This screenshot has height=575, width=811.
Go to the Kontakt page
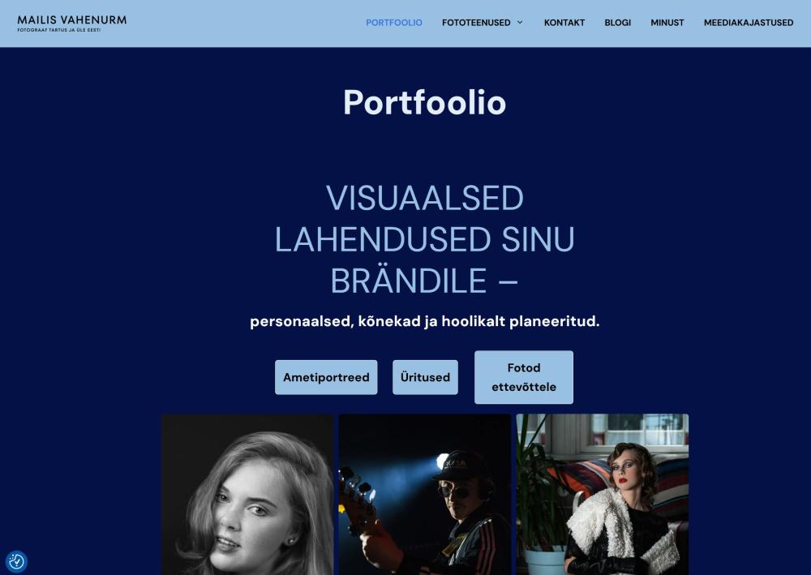click(564, 23)
